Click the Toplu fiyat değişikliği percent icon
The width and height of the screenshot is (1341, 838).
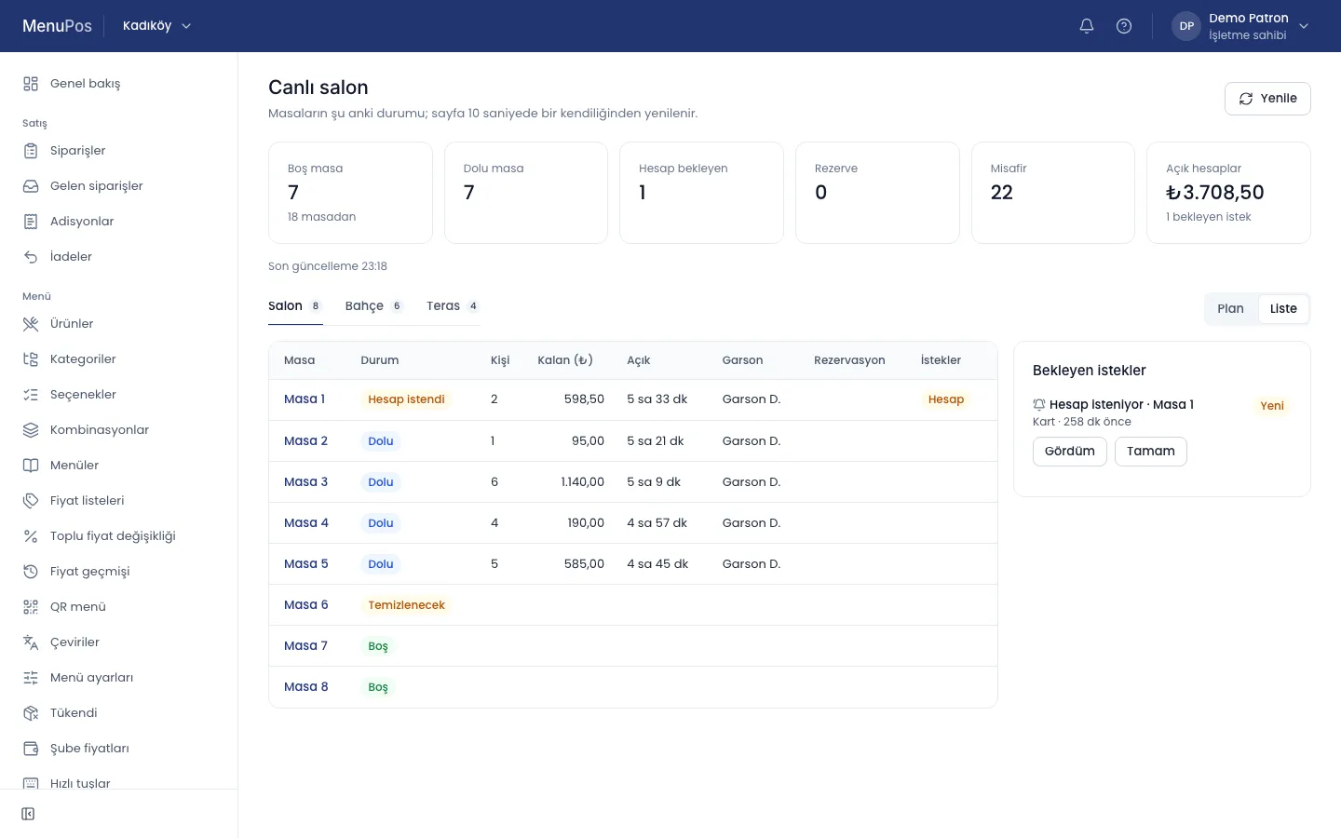pyautogui.click(x=31, y=536)
